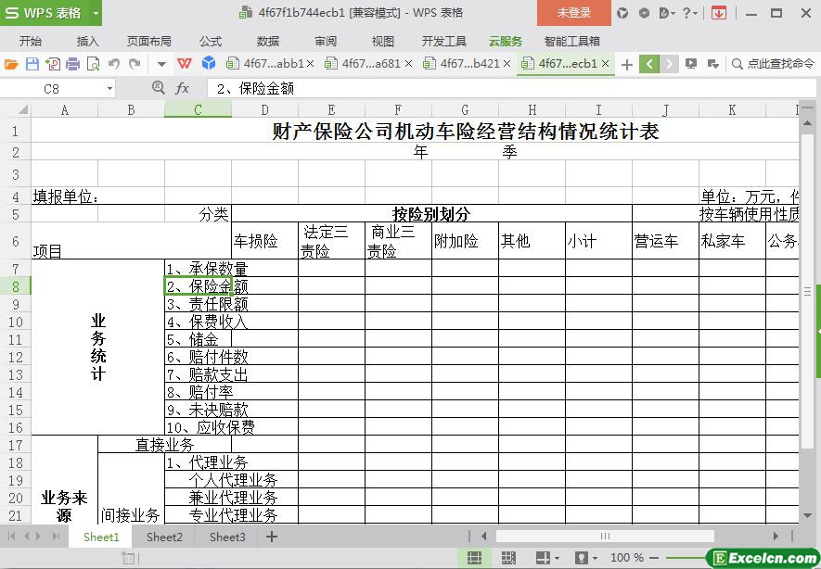Viewport: 821px width, 569px height.
Task: Open the Name Box dropdown arrow
Action: click(109, 89)
